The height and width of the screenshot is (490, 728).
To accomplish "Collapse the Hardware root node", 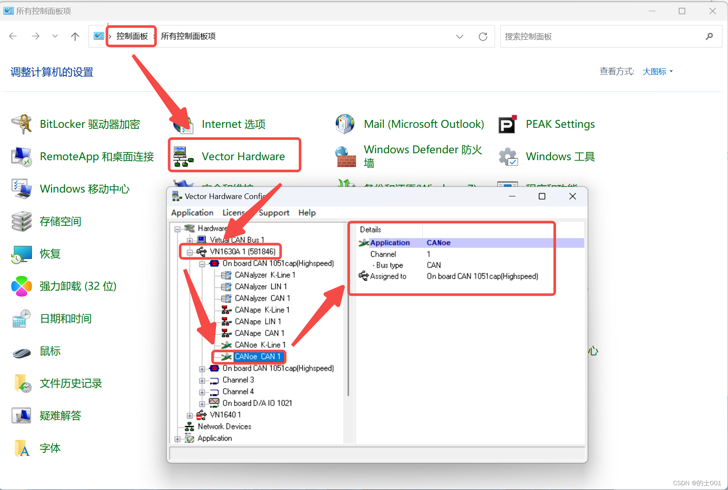I will point(177,229).
